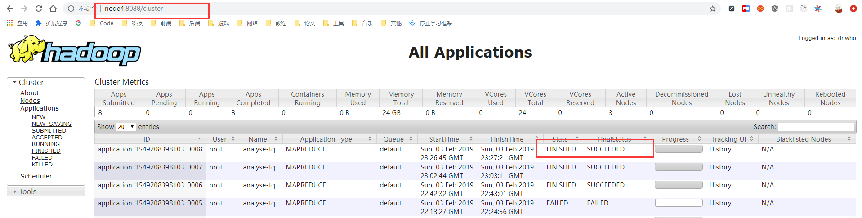This screenshot has width=862, height=218.
Task: Sort table by Progress column
Action: click(x=679, y=139)
